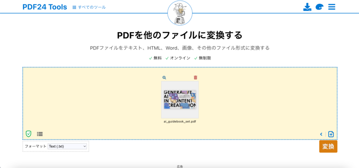359x168 pixels.
Task: Click the 広告 label at bottom
Action: coord(180,166)
